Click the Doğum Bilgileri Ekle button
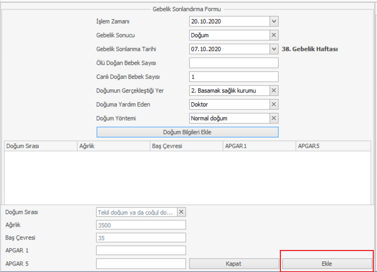Image resolution: width=377 pixels, height=272 pixels. (x=187, y=132)
